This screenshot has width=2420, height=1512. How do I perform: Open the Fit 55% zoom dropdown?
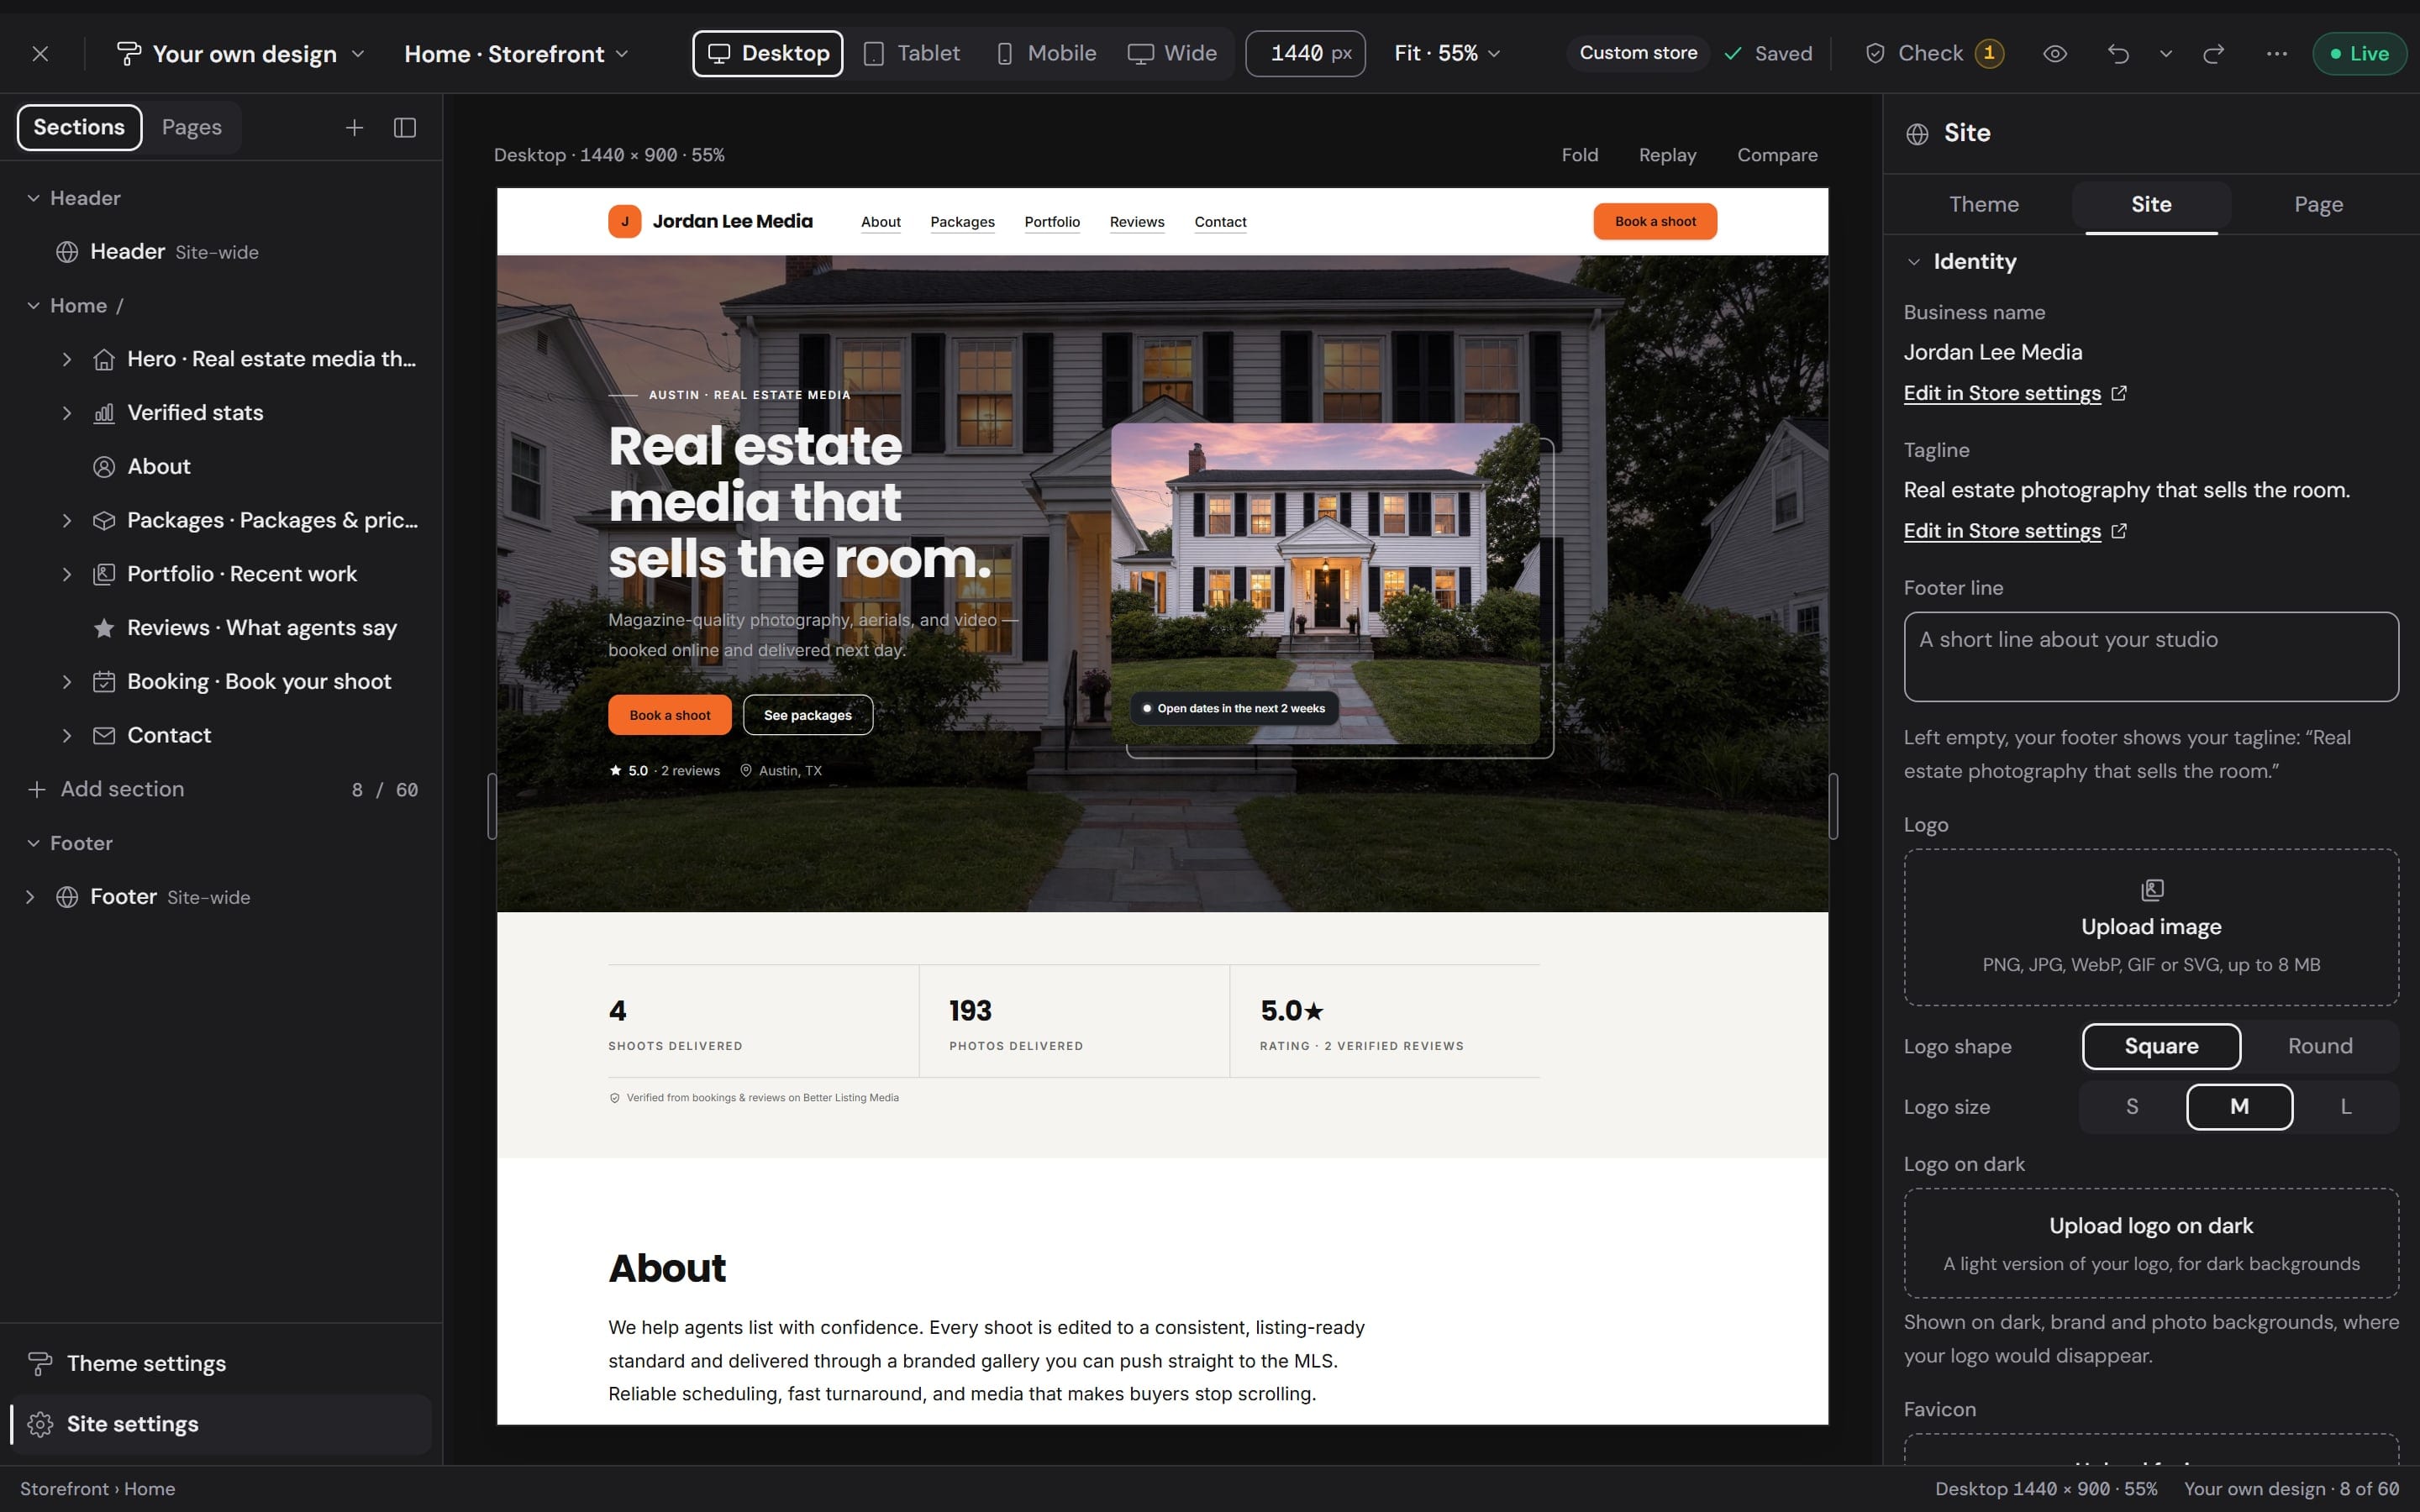point(1447,54)
